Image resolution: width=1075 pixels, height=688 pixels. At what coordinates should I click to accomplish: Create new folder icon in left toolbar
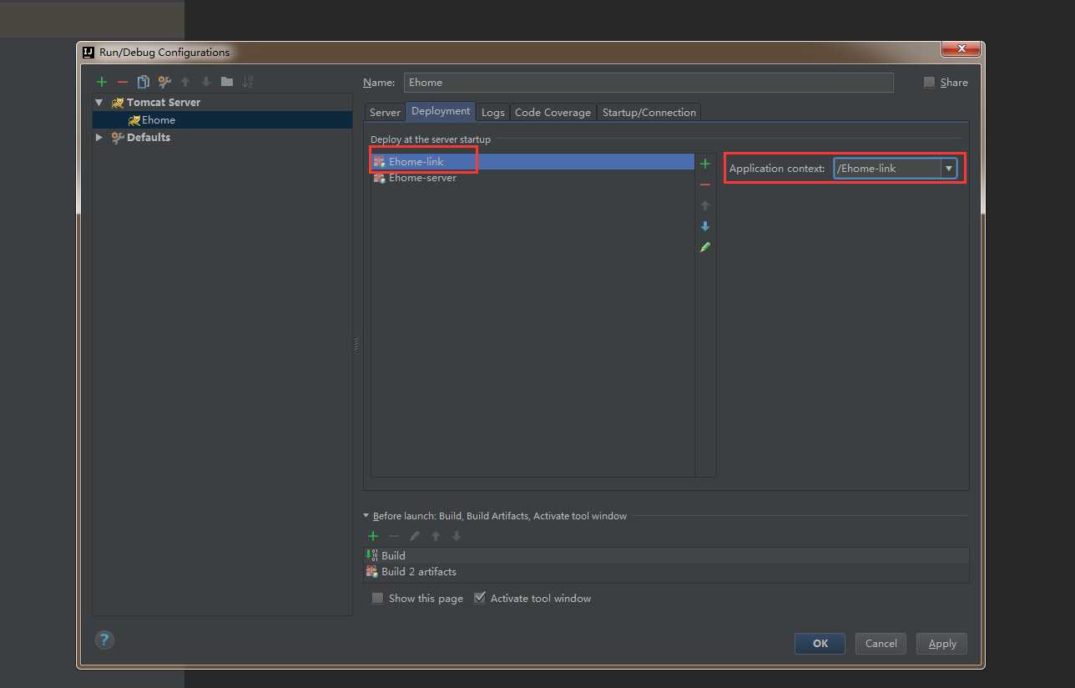pyautogui.click(x=227, y=82)
